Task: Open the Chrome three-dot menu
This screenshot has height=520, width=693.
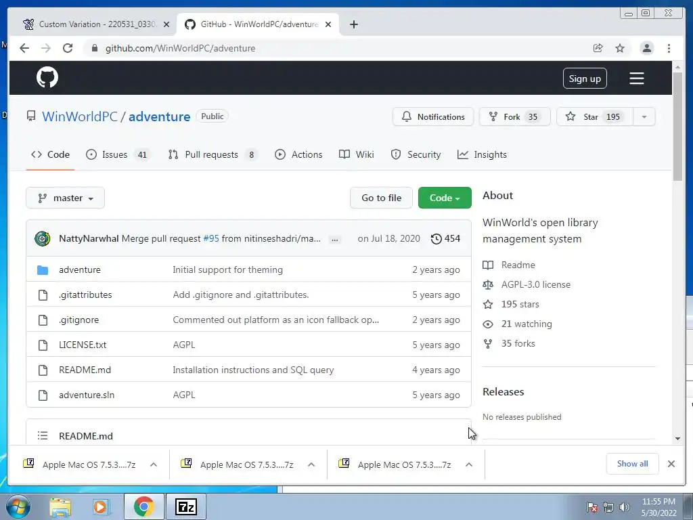Action: 669,48
